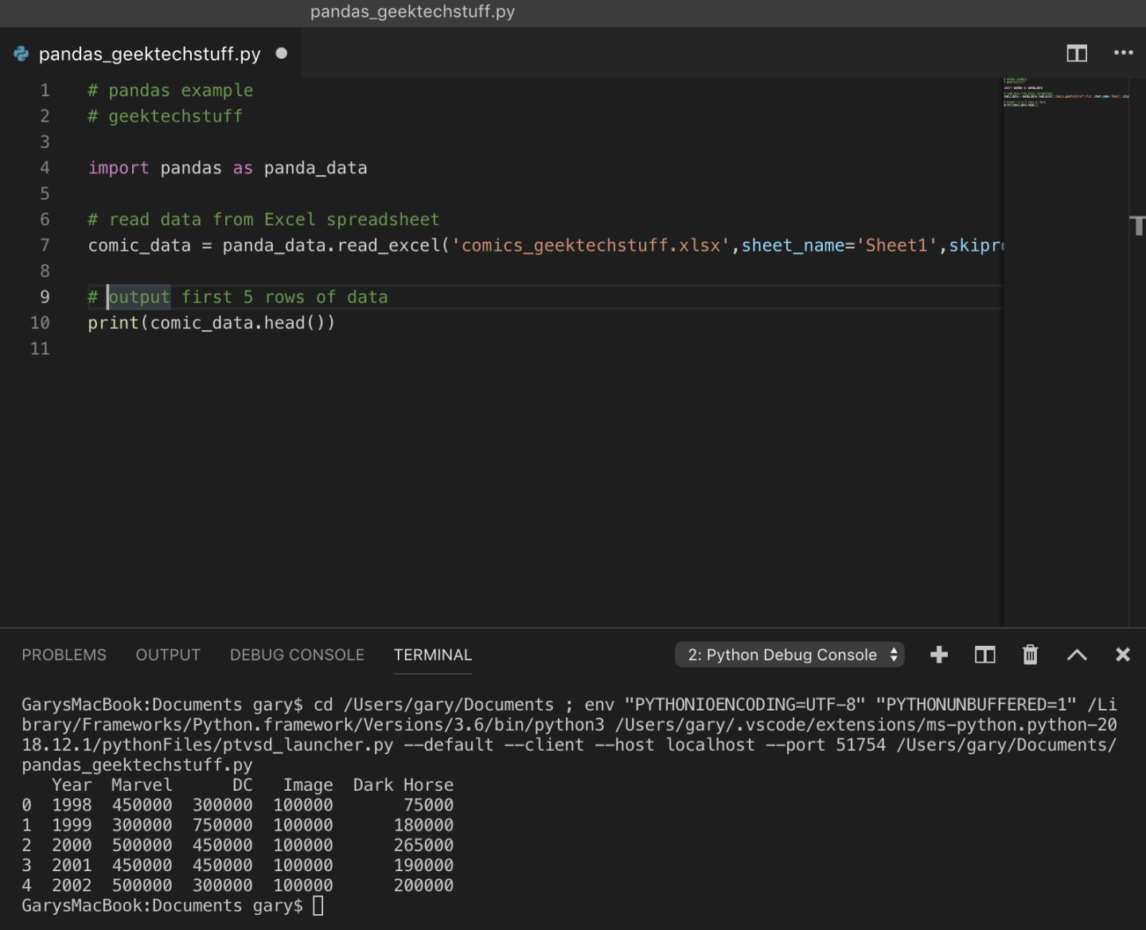The image size is (1146, 930).
Task: Click the 'sheet_name' argument
Action: (x=793, y=245)
